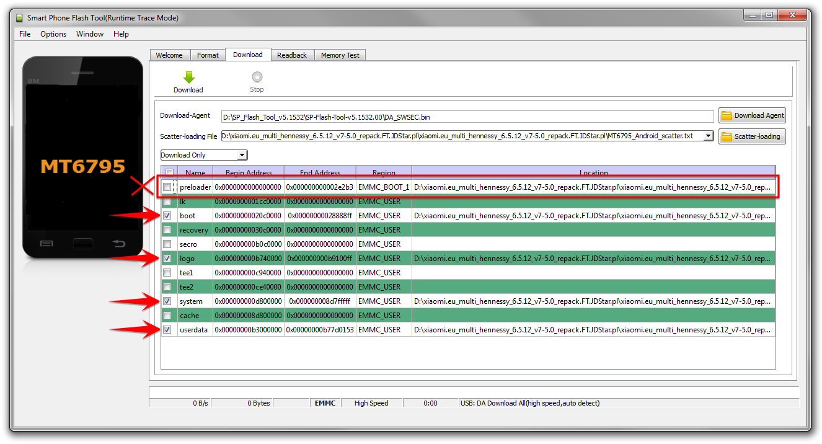Click the 'High Speed' status bar entry
Viewport: 822px width, 444px height.
point(371,403)
